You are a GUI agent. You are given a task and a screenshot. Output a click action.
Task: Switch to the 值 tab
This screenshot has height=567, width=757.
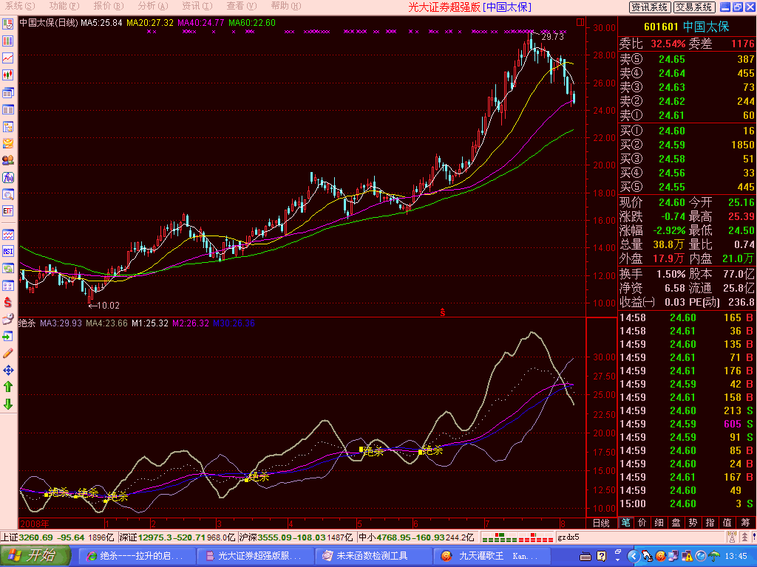(x=727, y=523)
